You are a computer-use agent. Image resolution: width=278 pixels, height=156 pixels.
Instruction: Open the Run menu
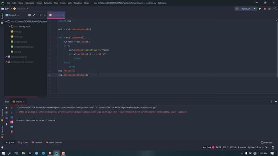tap(56, 3)
